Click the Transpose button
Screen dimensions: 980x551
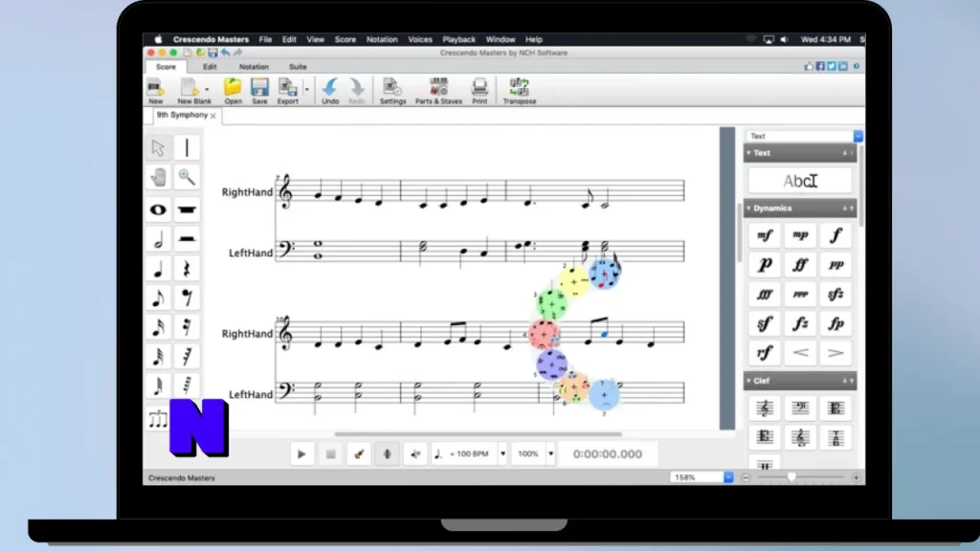520,91
